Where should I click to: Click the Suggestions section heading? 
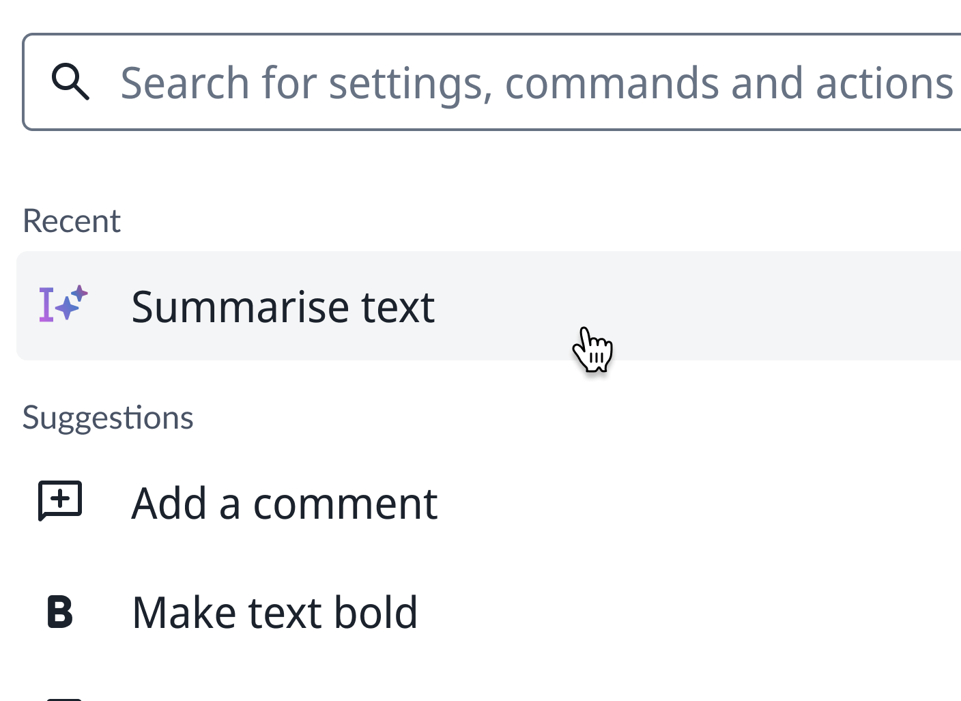(x=108, y=418)
